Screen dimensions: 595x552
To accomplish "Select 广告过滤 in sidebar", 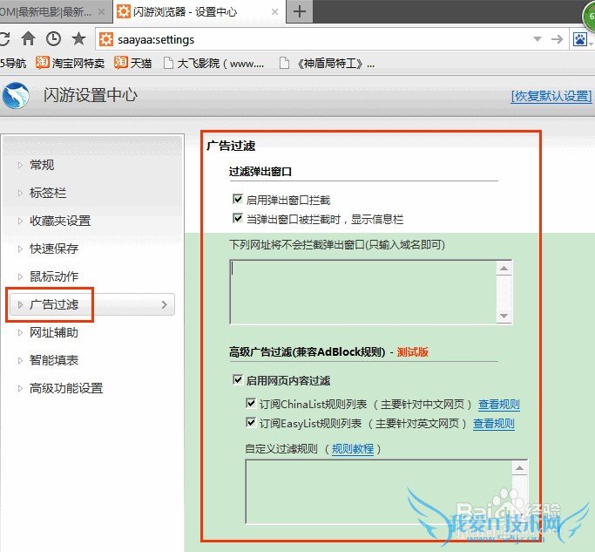I will [91, 304].
